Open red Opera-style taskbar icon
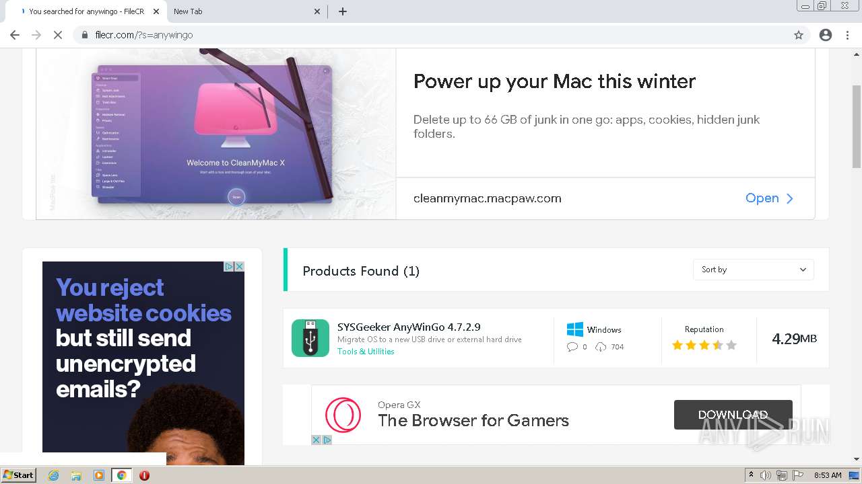The image size is (862, 484). tap(144, 475)
